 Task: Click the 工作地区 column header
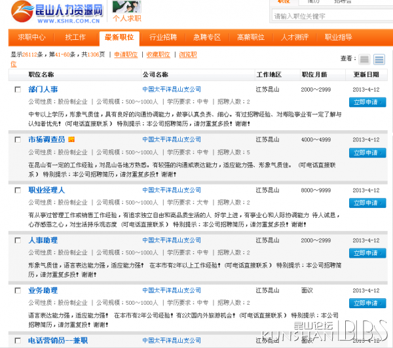coord(269,75)
